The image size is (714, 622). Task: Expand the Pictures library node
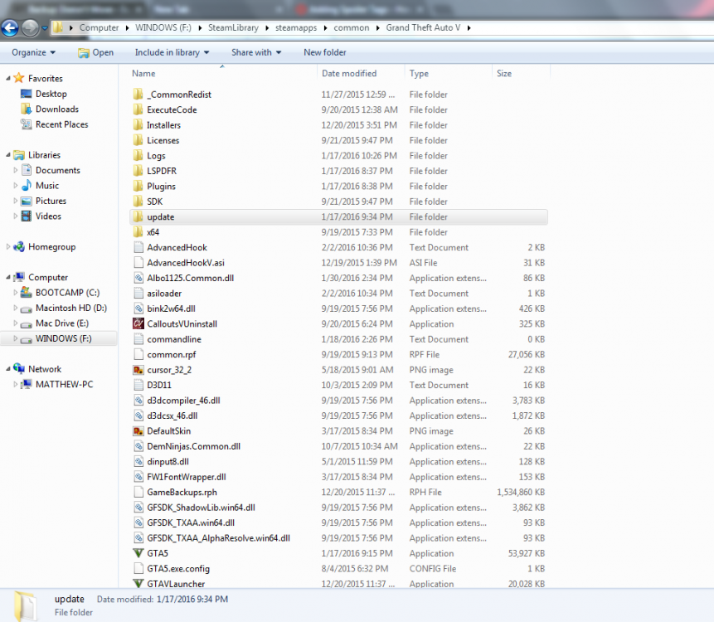click(x=16, y=201)
